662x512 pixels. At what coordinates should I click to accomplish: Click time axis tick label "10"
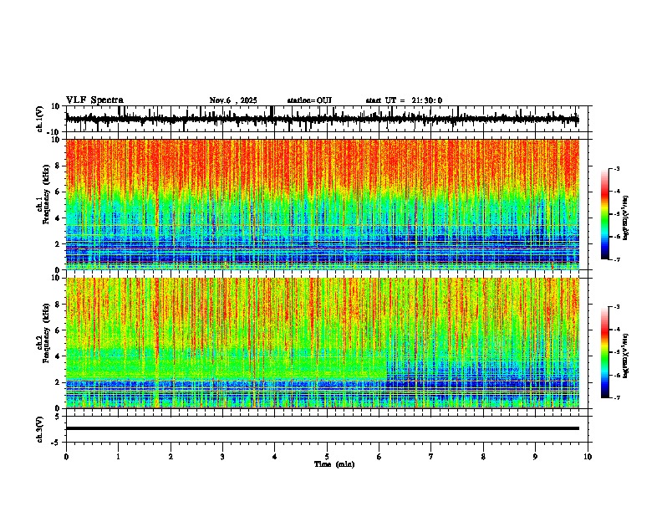click(x=588, y=457)
